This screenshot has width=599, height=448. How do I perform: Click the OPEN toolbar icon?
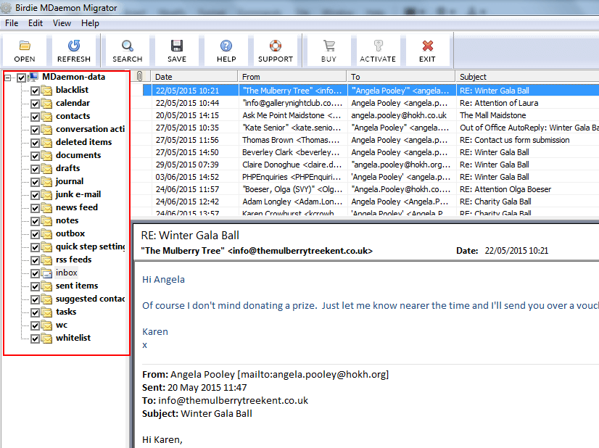coord(25,46)
